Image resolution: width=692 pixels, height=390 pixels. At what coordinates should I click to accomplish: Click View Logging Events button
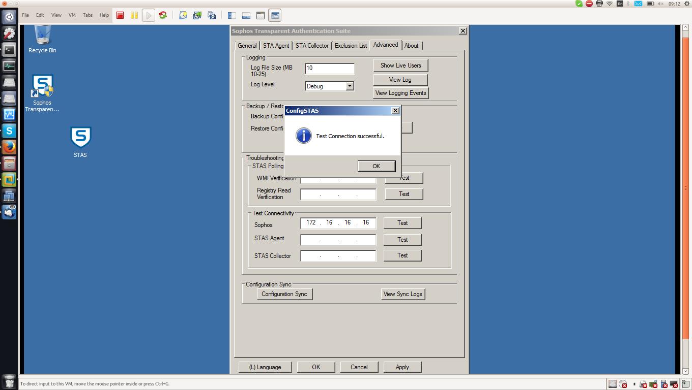(400, 93)
